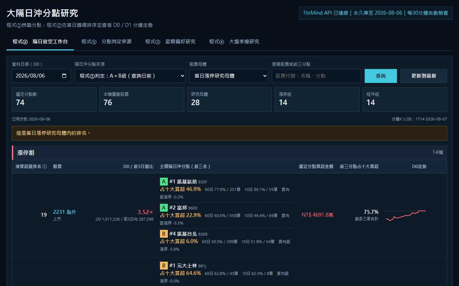Open the 股票母體 dropdown
This screenshot has height=286, width=459.
point(229,76)
